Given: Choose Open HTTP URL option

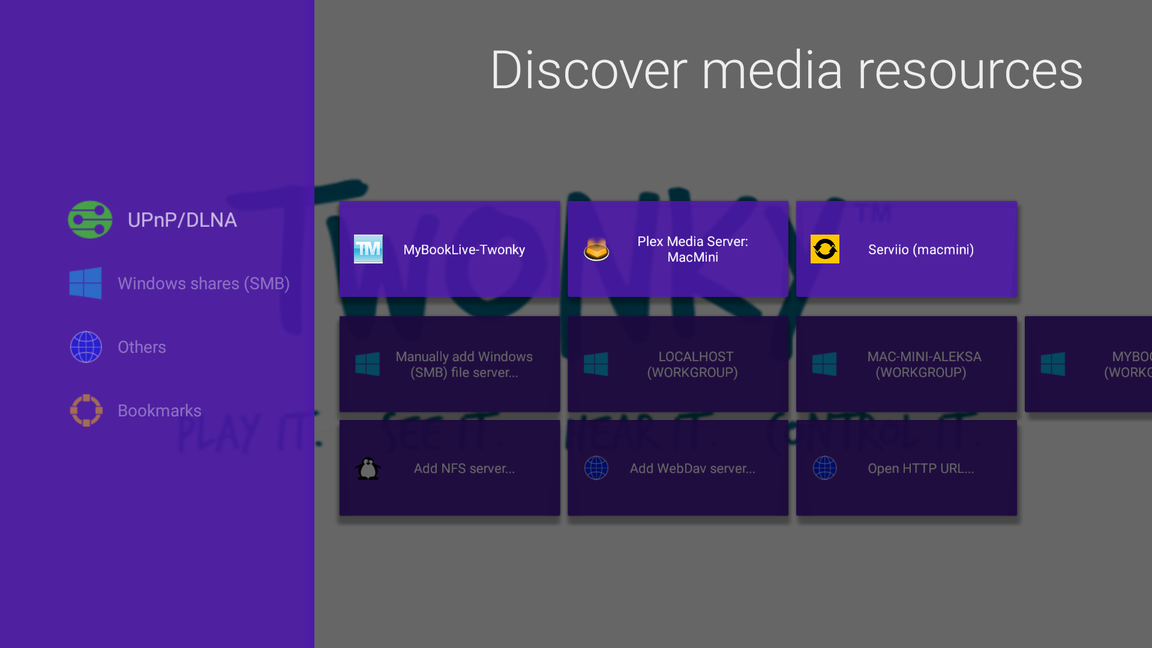Looking at the screenshot, I should click(906, 468).
